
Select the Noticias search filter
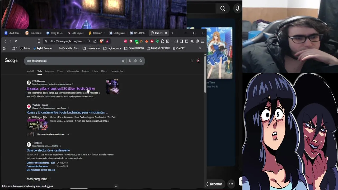86,71
